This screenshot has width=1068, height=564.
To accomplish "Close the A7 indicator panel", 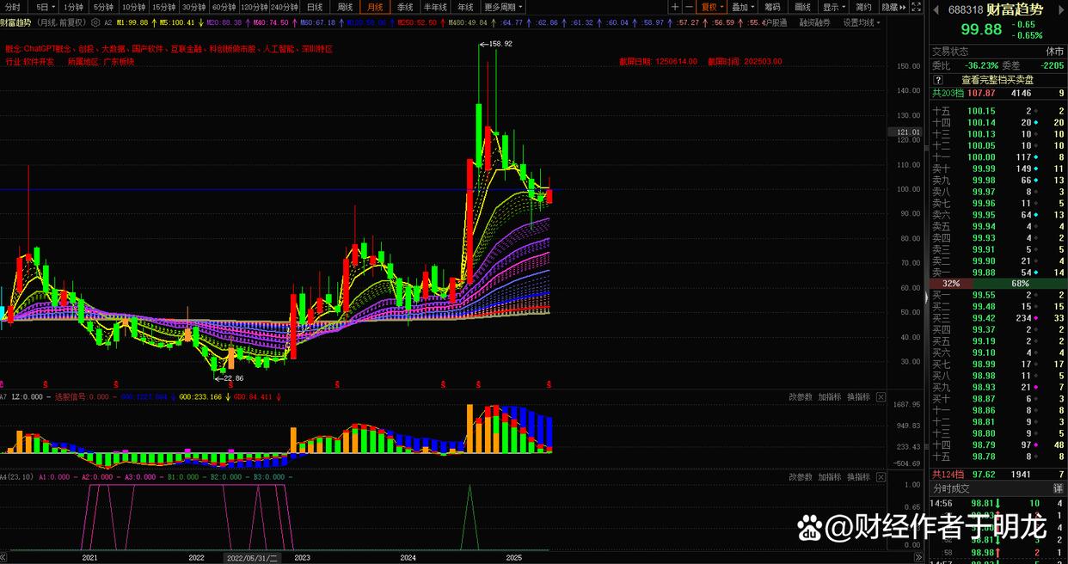I will (879, 397).
